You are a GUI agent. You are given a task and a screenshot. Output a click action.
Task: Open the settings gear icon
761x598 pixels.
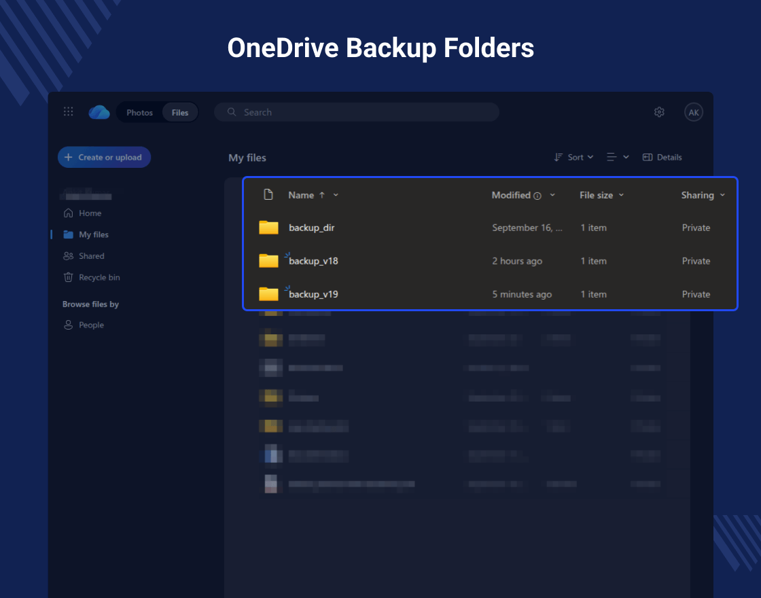click(659, 112)
